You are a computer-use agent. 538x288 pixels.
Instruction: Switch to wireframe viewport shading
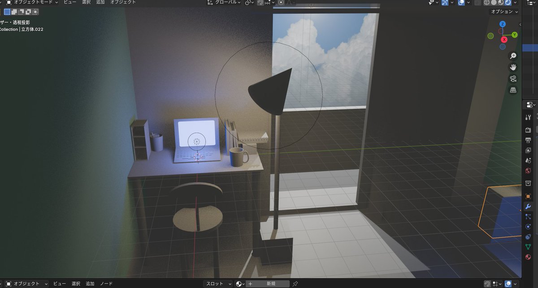(x=487, y=2)
